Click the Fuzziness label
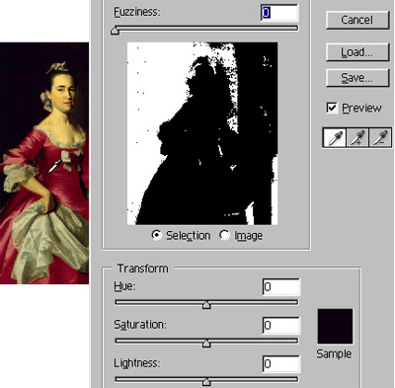 point(137,12)
